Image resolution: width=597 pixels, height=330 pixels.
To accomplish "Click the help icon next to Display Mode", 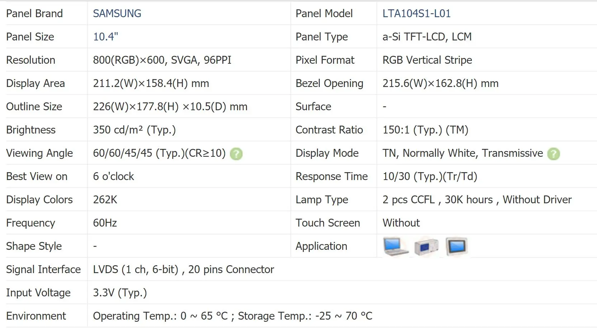I will pyautogui.click(x=554, y=154).
